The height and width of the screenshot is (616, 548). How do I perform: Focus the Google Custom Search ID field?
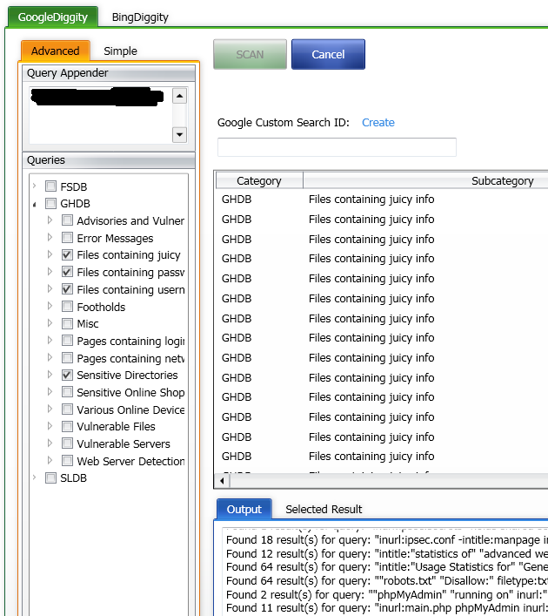click(337, 147)
